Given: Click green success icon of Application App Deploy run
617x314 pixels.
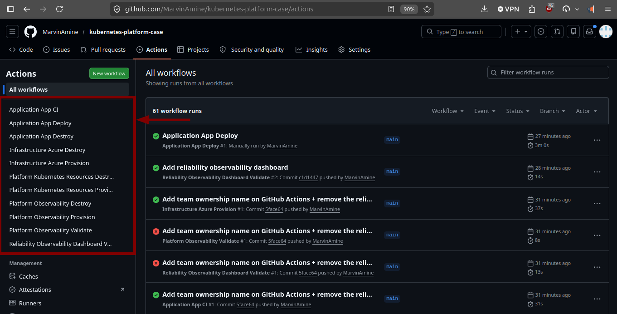Looking at the screenshot, I should (x=156, y=136).
